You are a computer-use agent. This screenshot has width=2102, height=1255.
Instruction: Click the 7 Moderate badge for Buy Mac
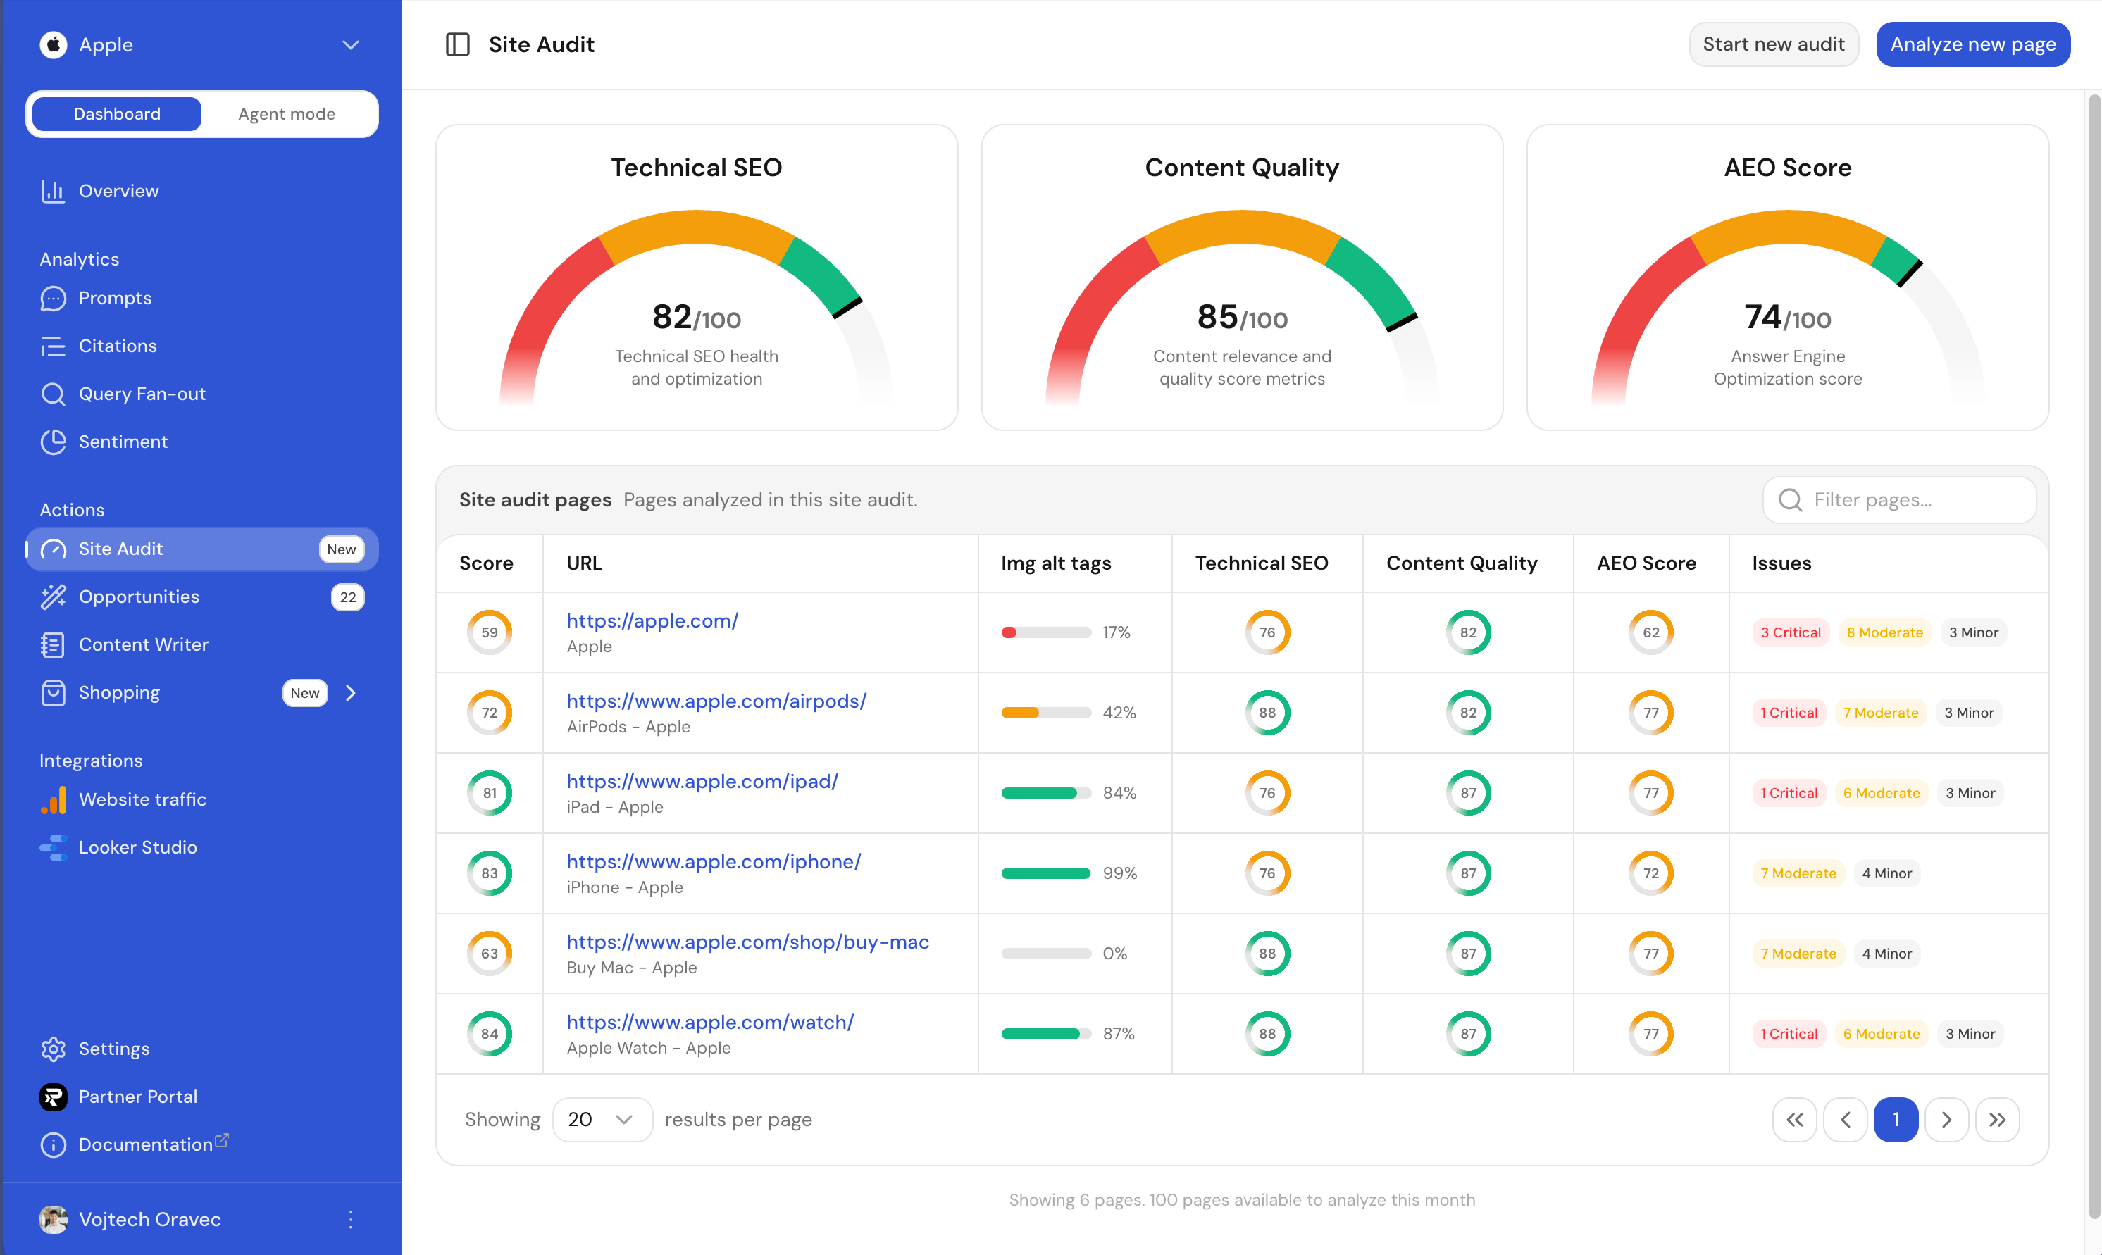[x=1798, y=954]
